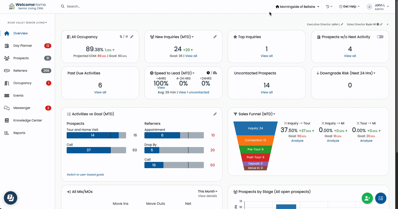Viewport: 398px width, 209px height.
Task: Click Switch to user-based goals
Action: click(x=86, y=175)
